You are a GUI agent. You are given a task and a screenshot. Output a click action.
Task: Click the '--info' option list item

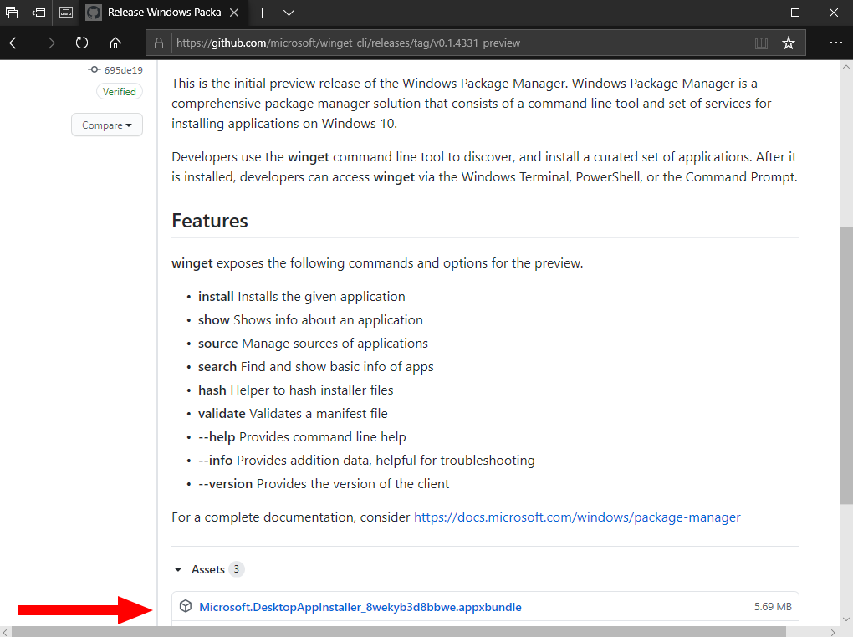366,461
